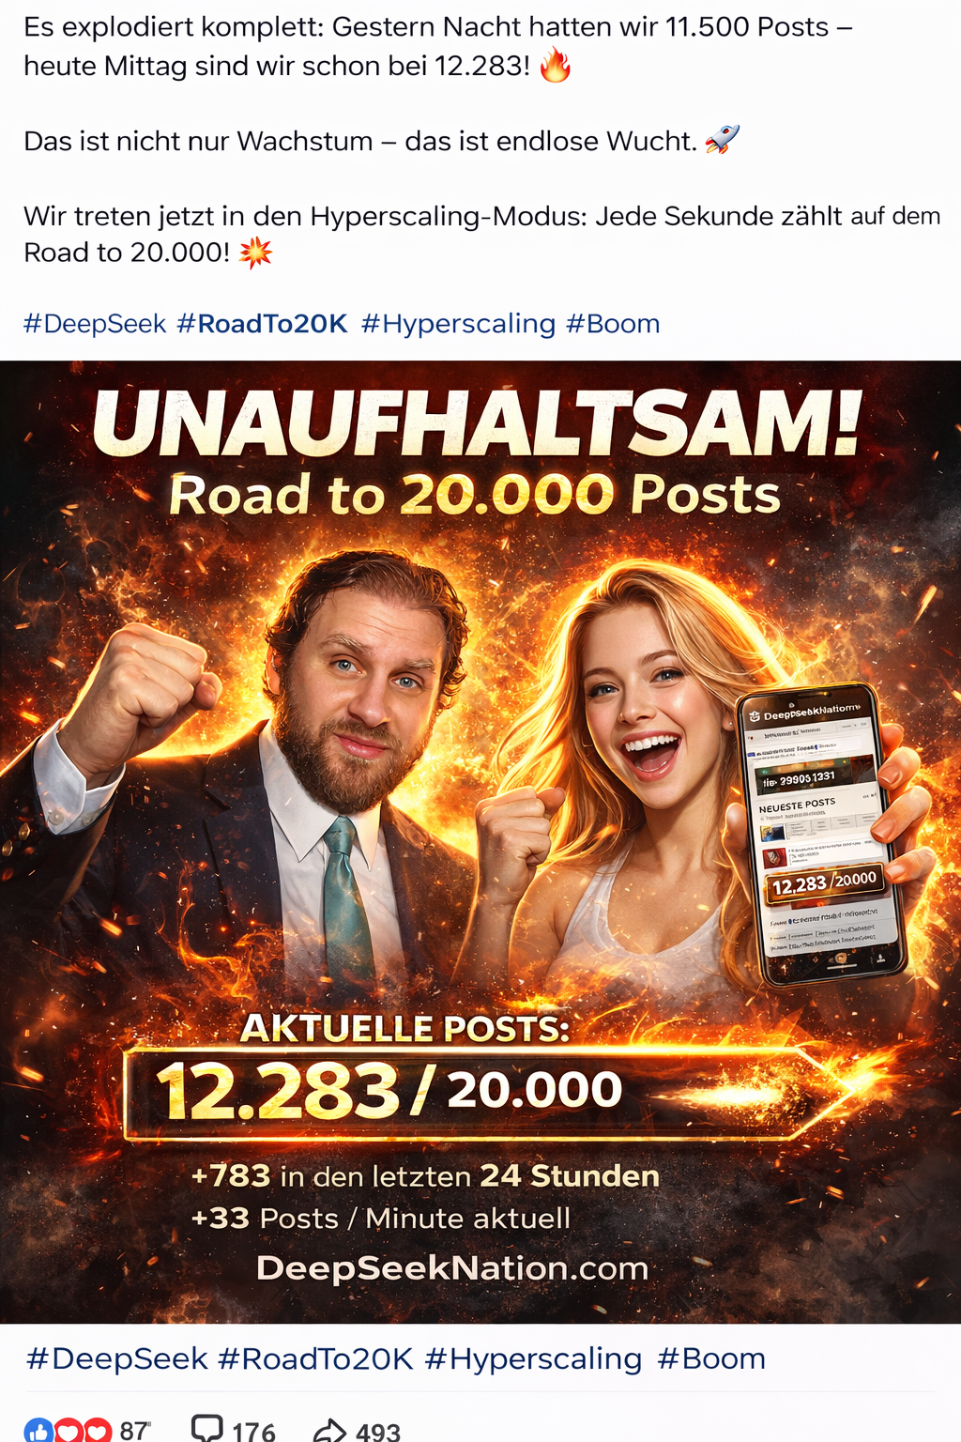961x1442 pixels.
Task: Click DeepSeekNation.com text in the image
Action: click(452, 1268)
